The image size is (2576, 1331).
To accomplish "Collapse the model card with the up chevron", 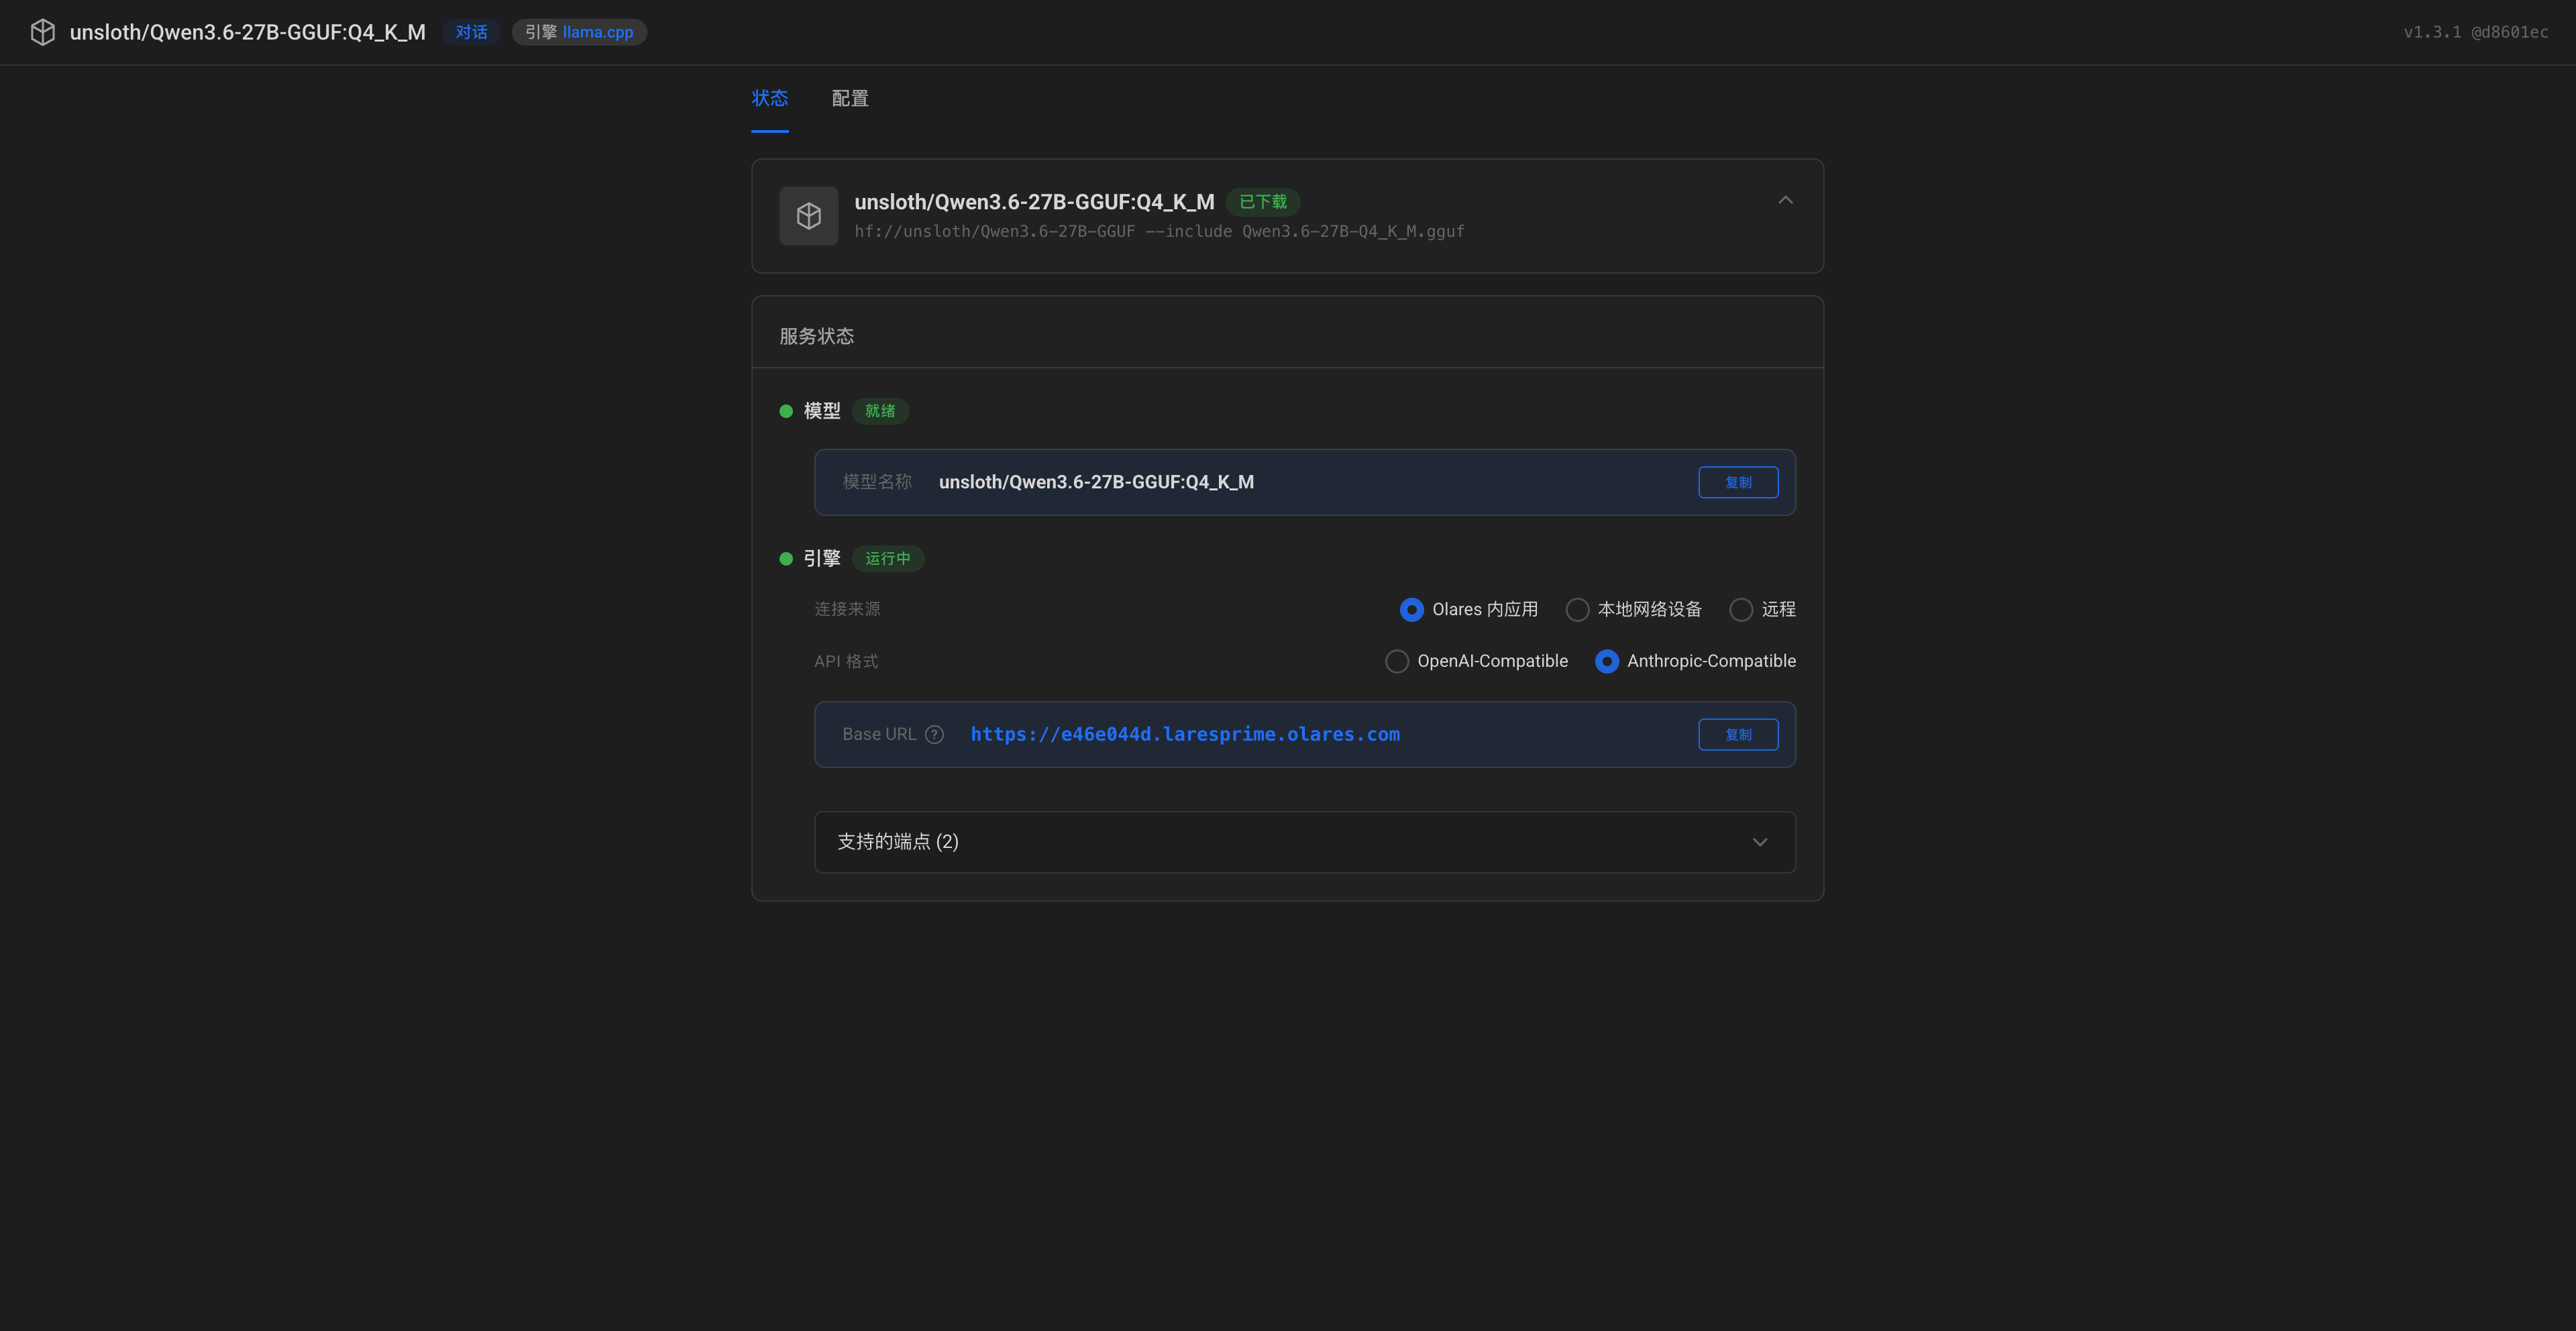I will point(1785,200).
